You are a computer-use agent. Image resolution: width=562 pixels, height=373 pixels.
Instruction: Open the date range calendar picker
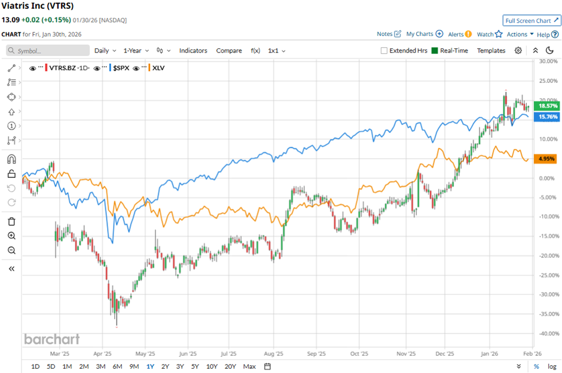267,366
